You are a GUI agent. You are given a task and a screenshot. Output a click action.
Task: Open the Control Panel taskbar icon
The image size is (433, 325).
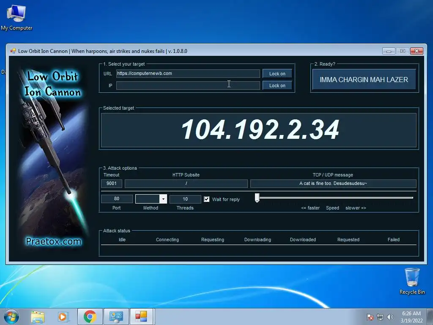(116, 317)
